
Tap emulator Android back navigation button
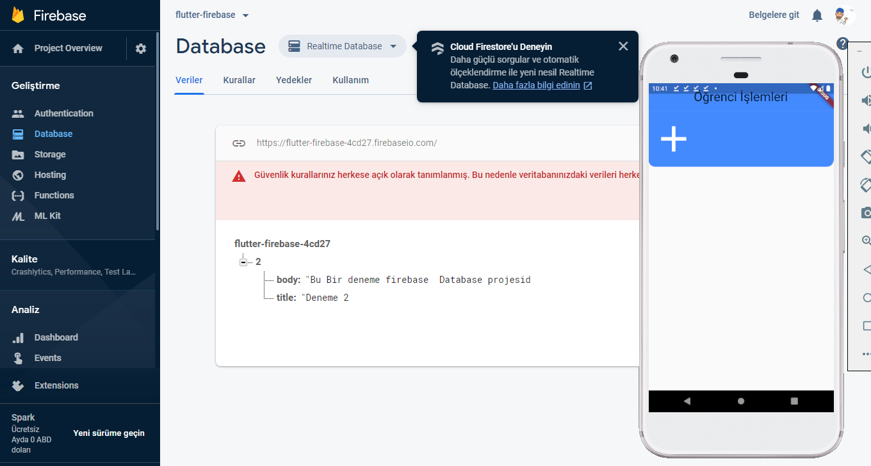click(x=687, y=401)
